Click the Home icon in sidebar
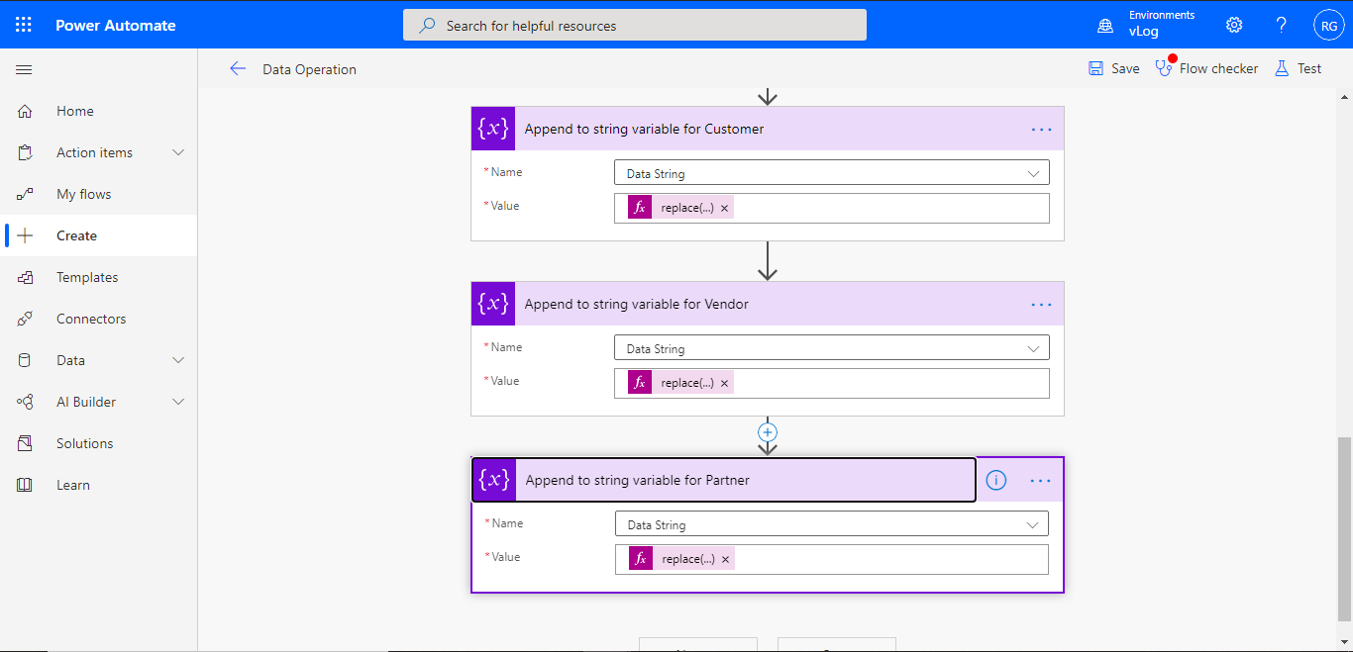The width and height of the screenshot is (1353, 652). point(25,111)
